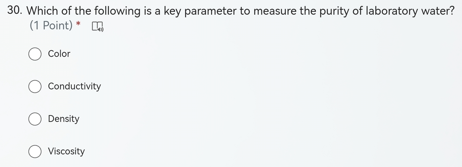Select the Density radio button
The height and width of the screenshot is (167, 462).
tap(34, 119)
